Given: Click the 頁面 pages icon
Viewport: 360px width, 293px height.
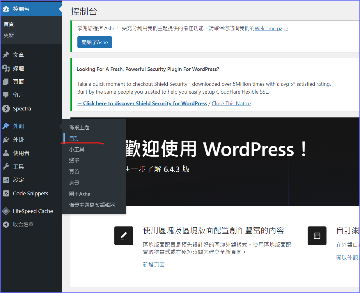Looking at the screenshot, I should 6,82.
